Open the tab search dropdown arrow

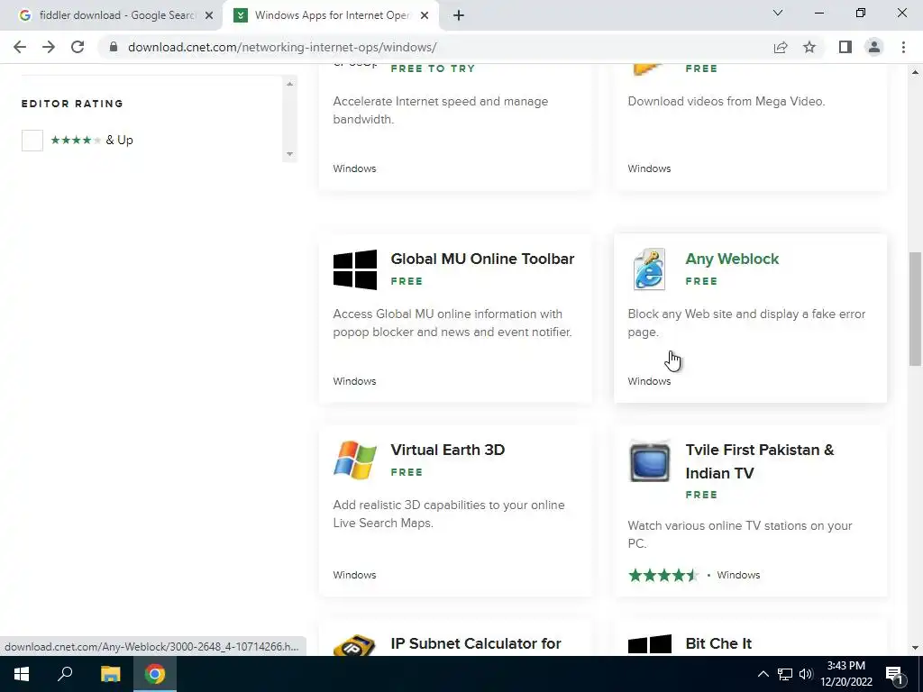pyautogui.click(x=778, y=13)
